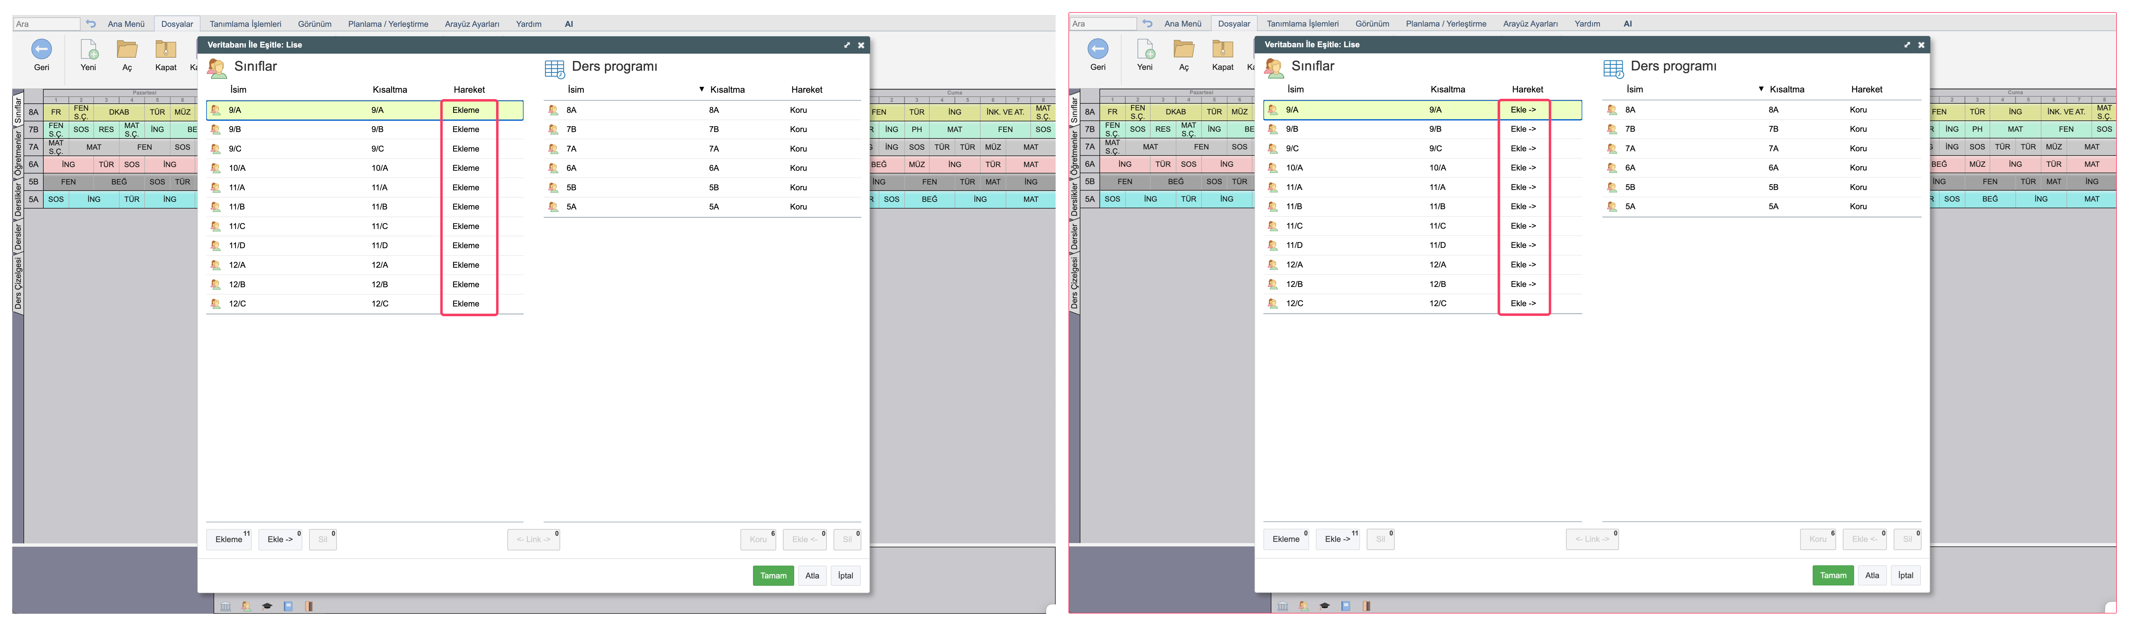2129x626 pixels.
Task: Open the Görünüm tab in left screenshot
Action: [x=315, y=24]
